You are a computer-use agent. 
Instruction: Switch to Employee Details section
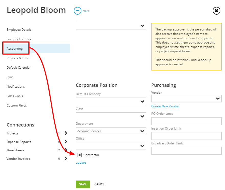(19, 30)
